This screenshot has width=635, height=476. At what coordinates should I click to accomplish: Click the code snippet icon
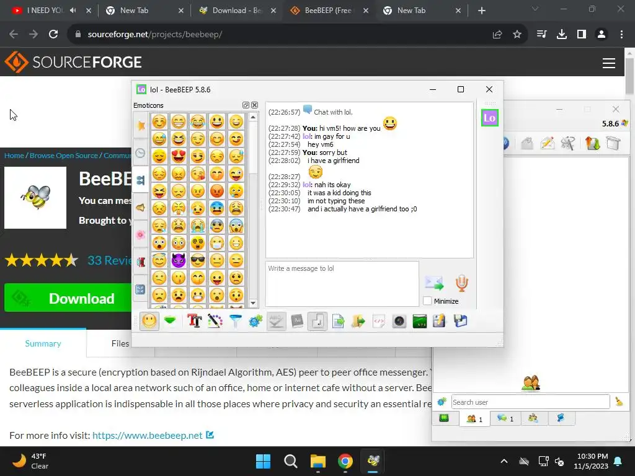[x=379, y=322]
